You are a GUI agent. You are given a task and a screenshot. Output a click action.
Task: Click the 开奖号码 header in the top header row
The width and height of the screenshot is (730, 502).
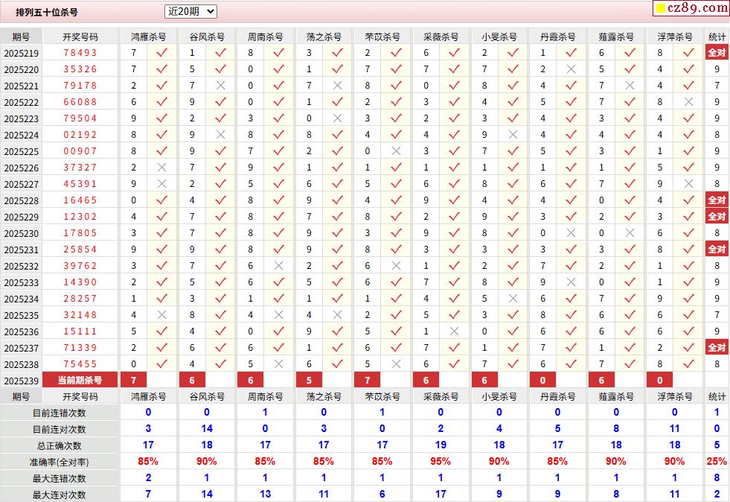(x=80, y=36)
